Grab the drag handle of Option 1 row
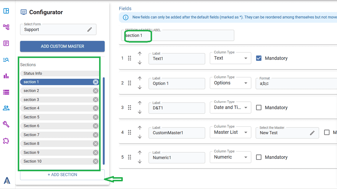337x189 pixels. 129,83
